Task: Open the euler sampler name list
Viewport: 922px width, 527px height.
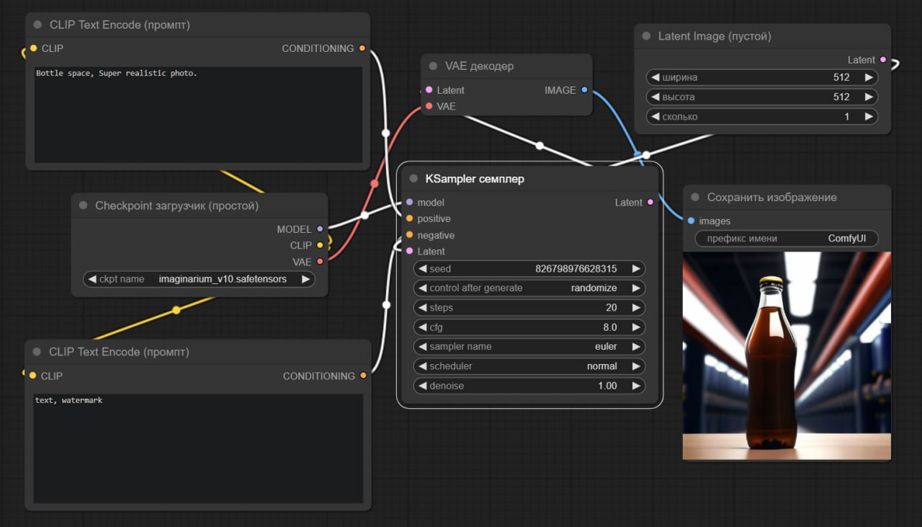Action: [x=529, y=347]
